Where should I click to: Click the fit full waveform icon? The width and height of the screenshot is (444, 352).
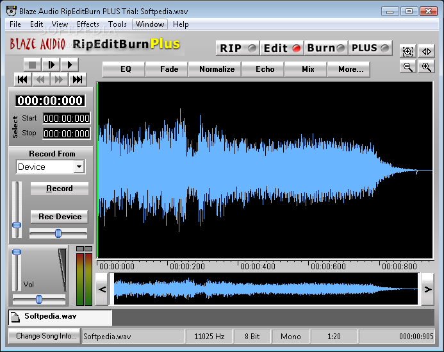427,51
